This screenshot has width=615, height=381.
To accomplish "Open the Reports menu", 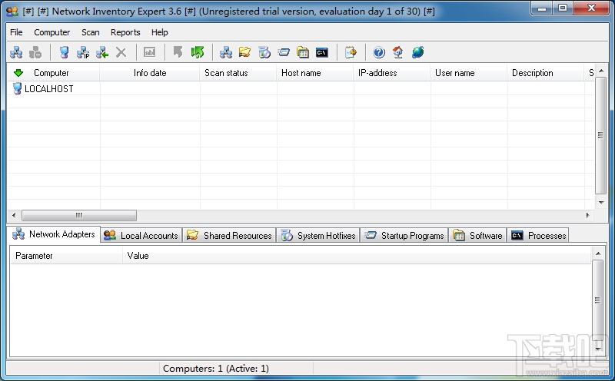I will tap(125, 32).
